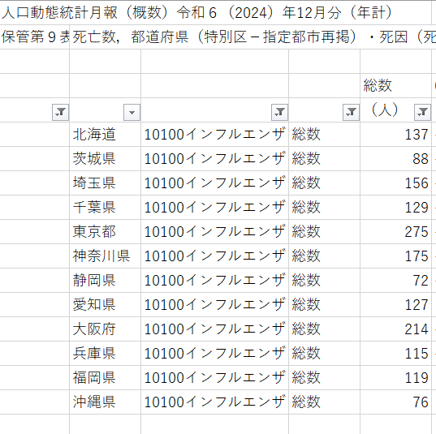Select the 兵庫県 value cell 115
Image resolution: width=436 pixels, height=434 pixels.
click(396, 354)
